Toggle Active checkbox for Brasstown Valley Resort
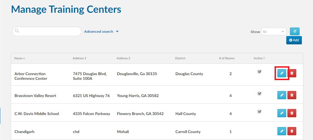Screen dimensions: 313x140 coord(260,93)
